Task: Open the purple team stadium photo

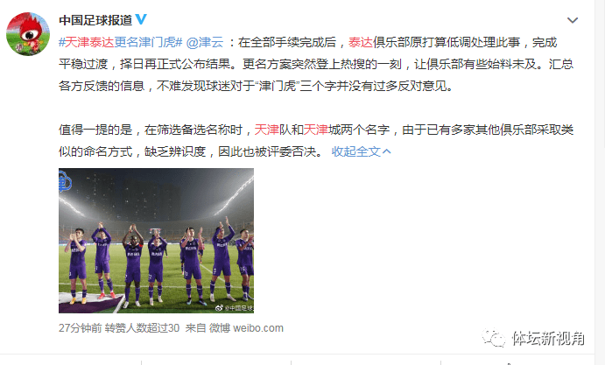Action: coord(156,241)
